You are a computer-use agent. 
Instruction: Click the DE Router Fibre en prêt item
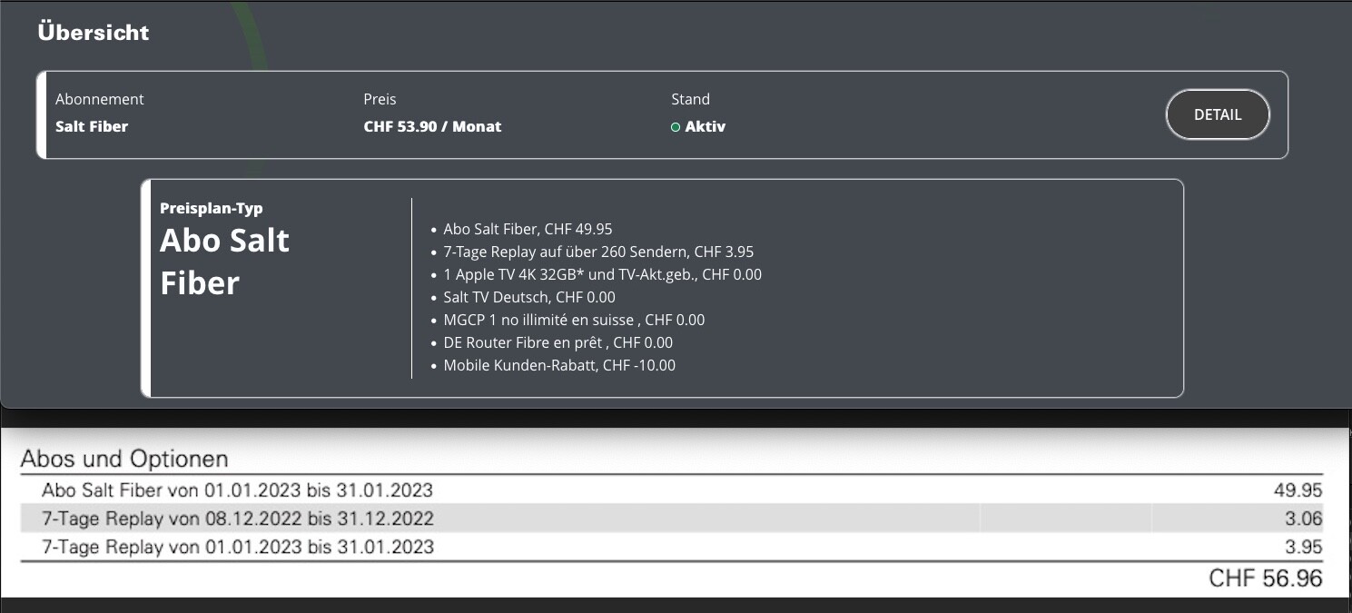pyautogui.click(x=558, y=342)
